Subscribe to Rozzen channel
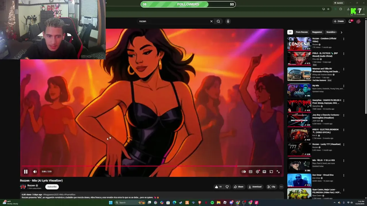 tap(52, 187)
